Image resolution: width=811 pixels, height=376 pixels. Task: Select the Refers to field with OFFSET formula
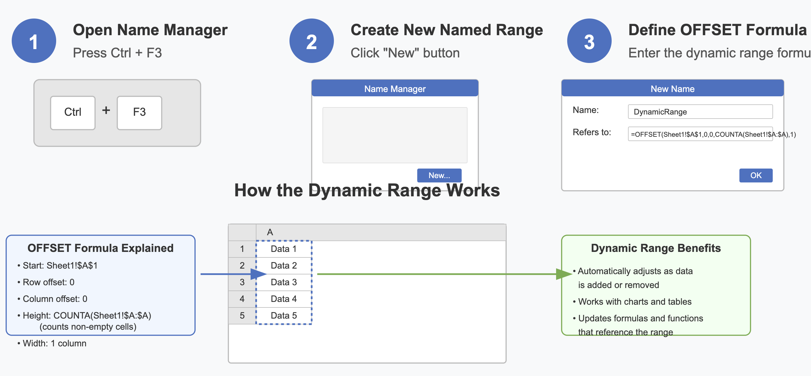pos(700,134)
